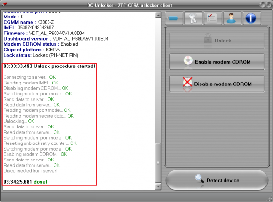Click 'Enabling modem CDROM... OK' line
Viewport: 273px width, 202px height.
(x=35, y=154)
